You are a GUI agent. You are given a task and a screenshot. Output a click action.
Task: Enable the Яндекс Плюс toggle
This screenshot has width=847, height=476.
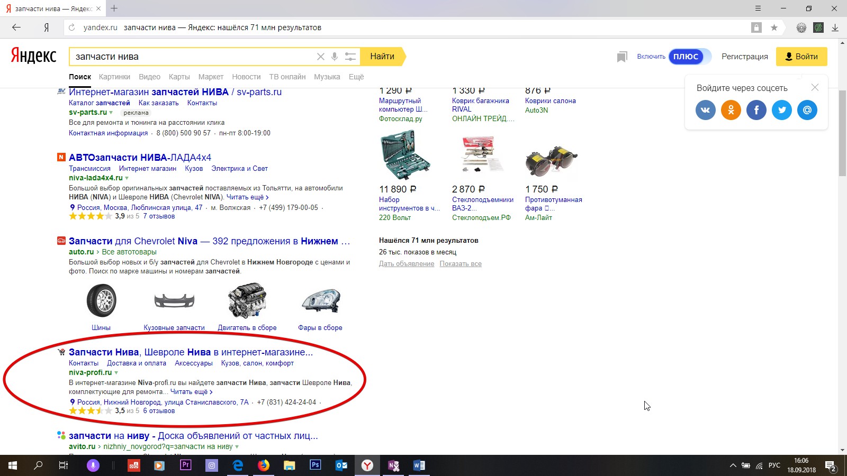[690, 57]
